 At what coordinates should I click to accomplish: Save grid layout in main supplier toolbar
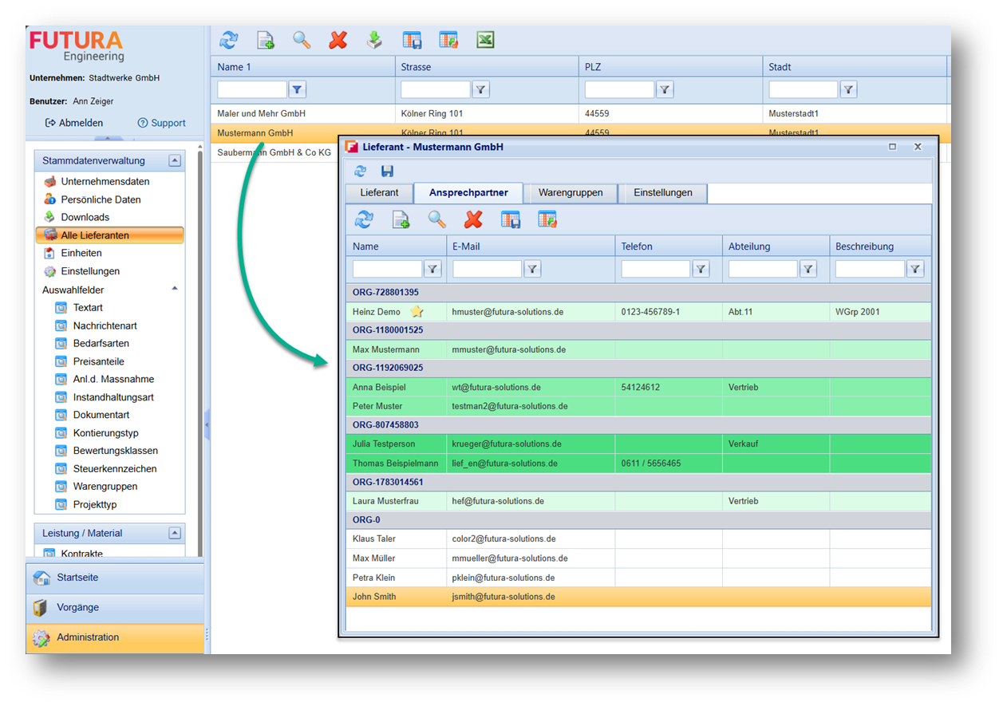click(412, 40)
